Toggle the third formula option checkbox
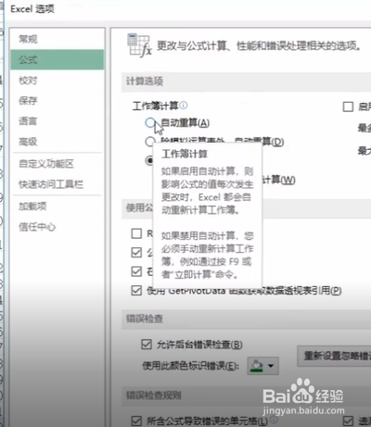Image resolution: width=371 pixels, height=427 pixels. (x=136, y=271)
